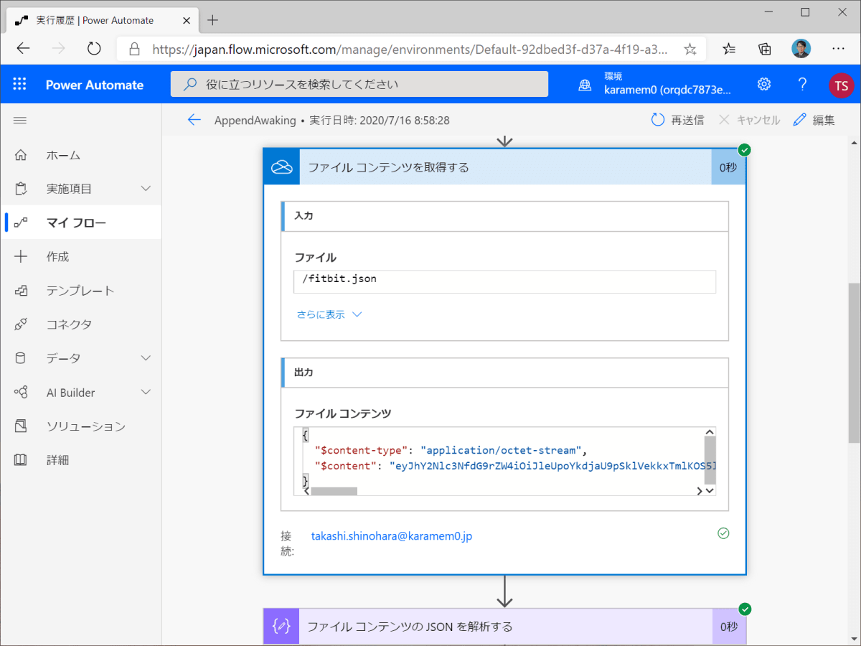Click browser back arrow button
This screenshot has width=861, height=646.
click(x=23, y=49)
